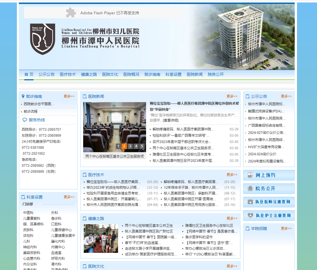Click the location pin icon beside 就诊指南

[x=23, y=96]
